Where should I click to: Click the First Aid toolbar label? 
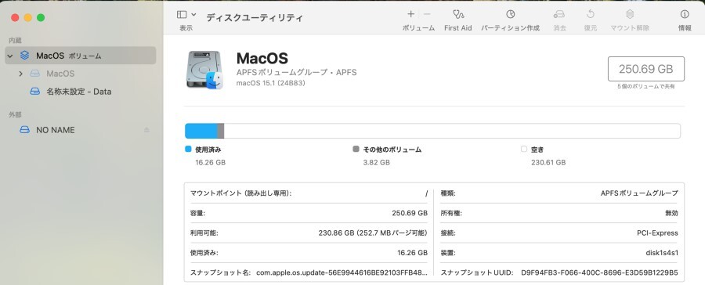(x=458, y=28)
